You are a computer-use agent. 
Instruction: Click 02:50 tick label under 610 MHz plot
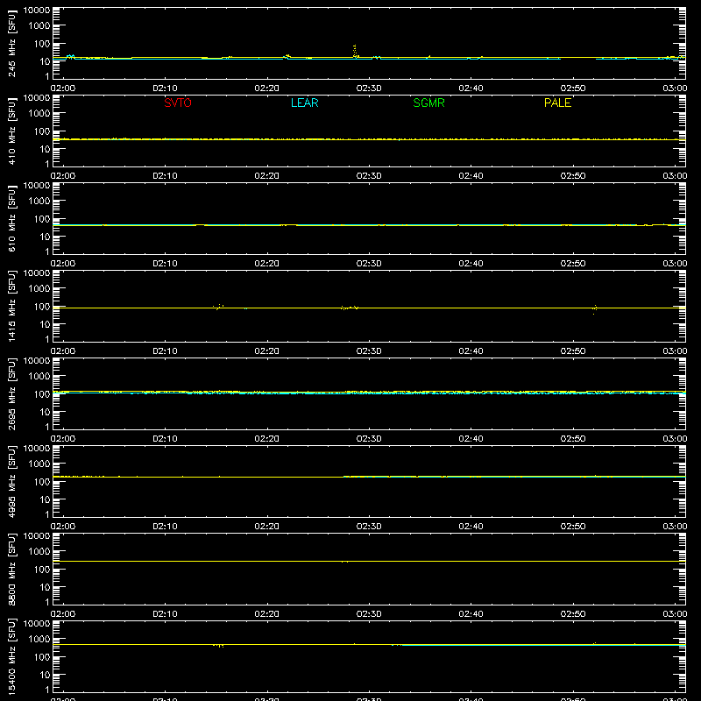[x=573, y=264]
